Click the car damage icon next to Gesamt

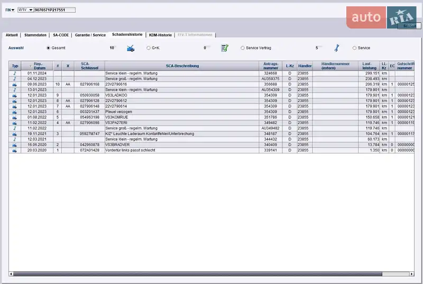point(130,48)
